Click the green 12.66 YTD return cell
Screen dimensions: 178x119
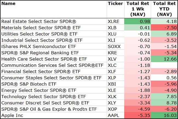tap(164, 59)
